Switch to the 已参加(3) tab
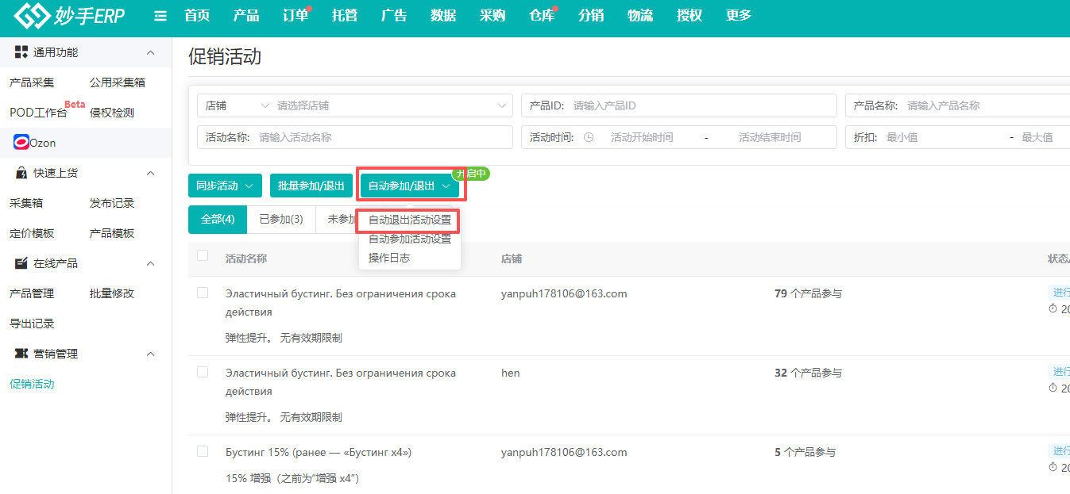Screen dimensions: 1070x494 pos(280,219)
